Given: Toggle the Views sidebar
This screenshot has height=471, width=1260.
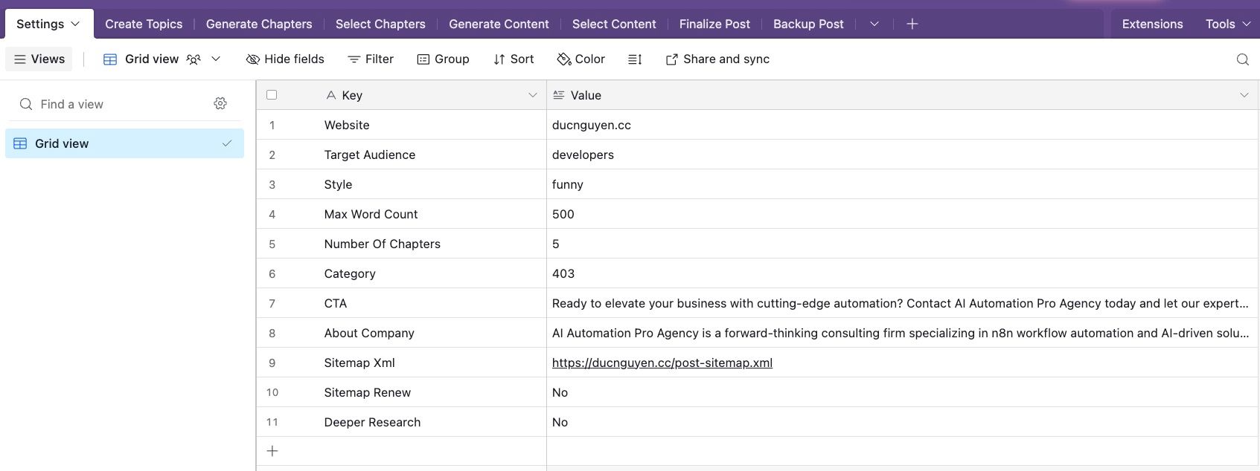Looking at the screenshot, I should click(39, 59).
